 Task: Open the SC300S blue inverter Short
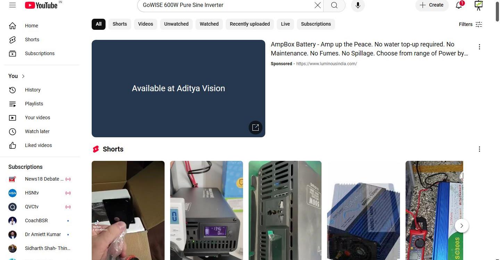point(434,210)
